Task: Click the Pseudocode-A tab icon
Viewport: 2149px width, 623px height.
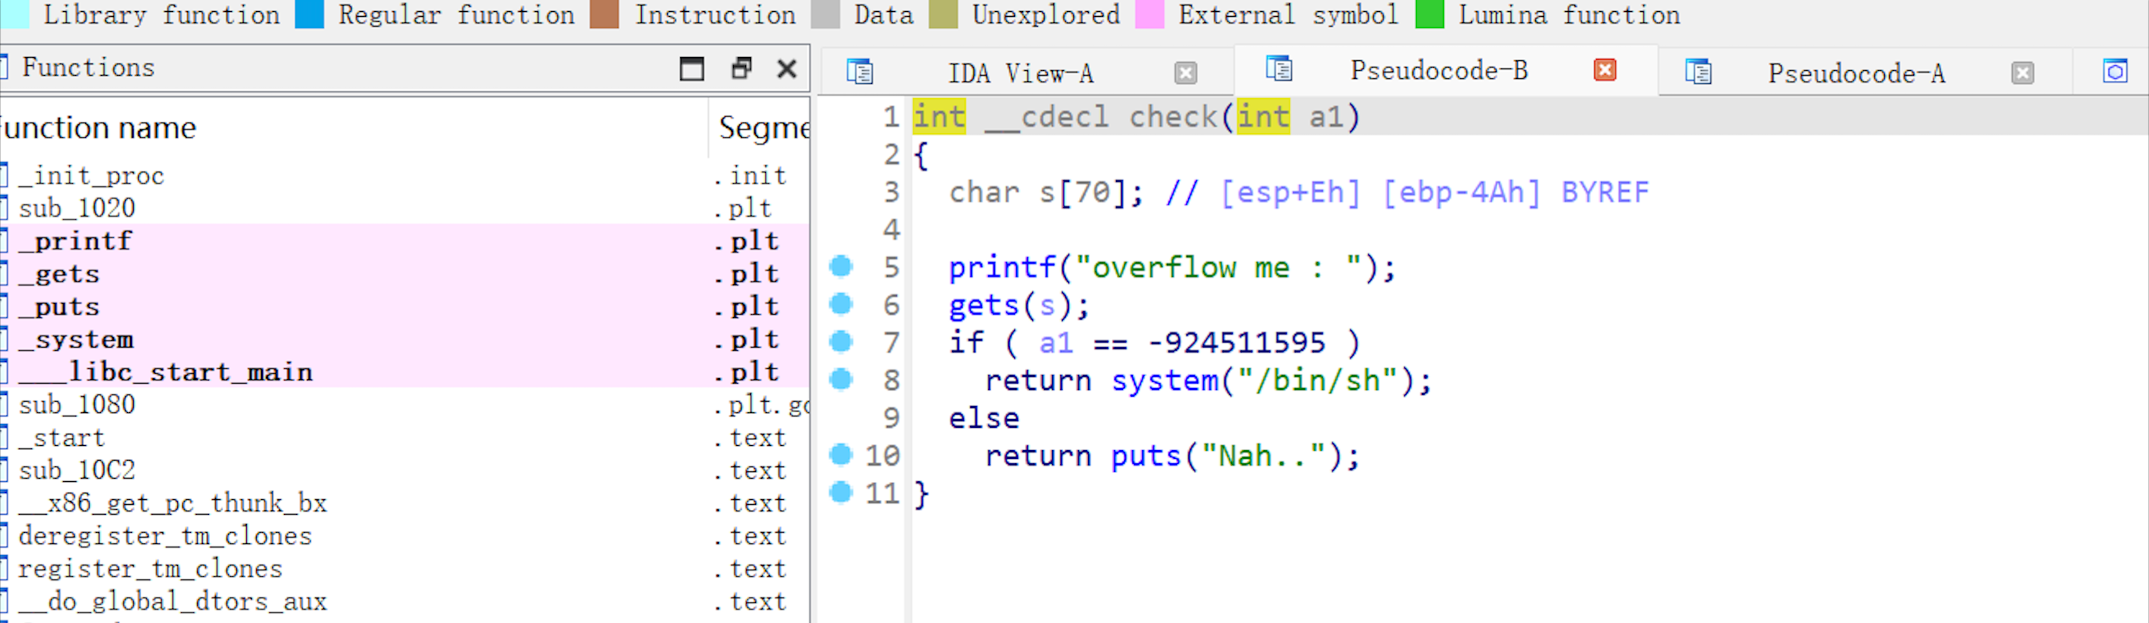Action: coord(1698,73)
